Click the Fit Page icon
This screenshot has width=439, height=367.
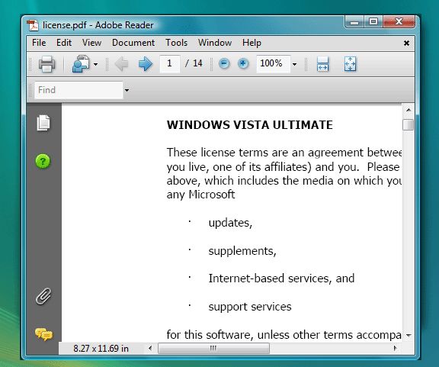click(351, 64)
